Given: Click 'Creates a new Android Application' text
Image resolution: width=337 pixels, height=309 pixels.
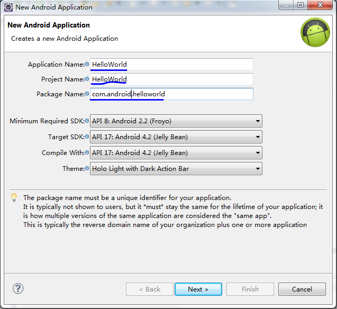Looking at the screenshot, I should (65, 39).
